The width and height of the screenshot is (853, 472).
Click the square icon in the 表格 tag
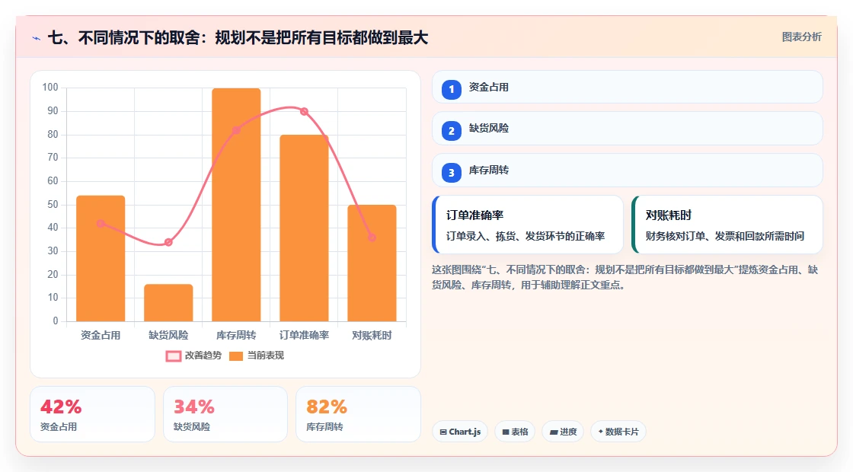tap(506, 432)
